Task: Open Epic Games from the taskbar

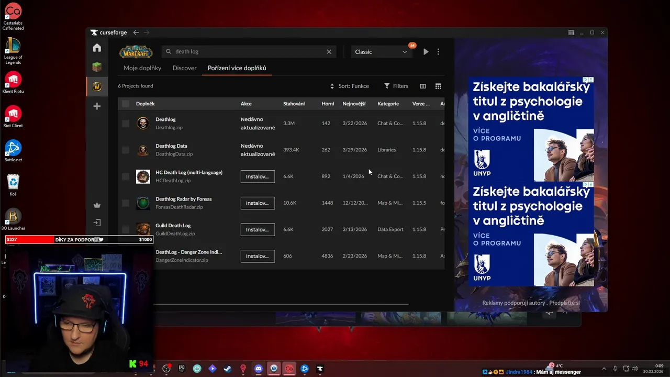Action: (x=182, y=369)
